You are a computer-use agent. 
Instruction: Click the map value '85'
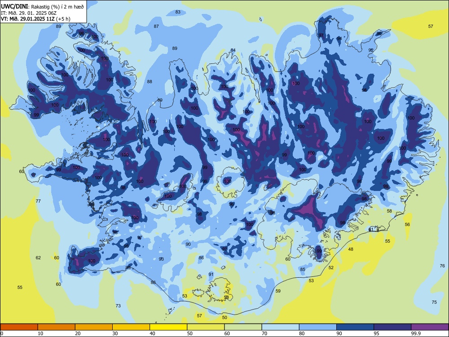pos(303,270)
